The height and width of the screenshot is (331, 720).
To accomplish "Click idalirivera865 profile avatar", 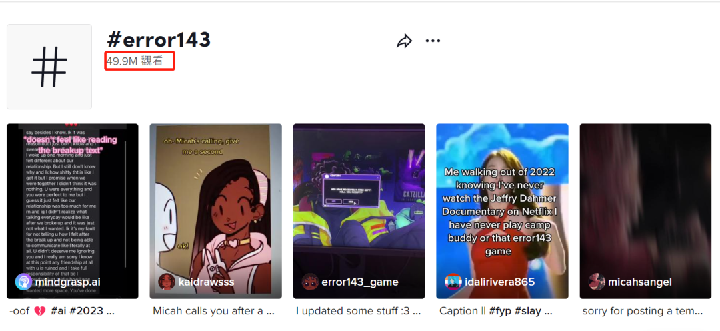I will [x=453, y=282].
